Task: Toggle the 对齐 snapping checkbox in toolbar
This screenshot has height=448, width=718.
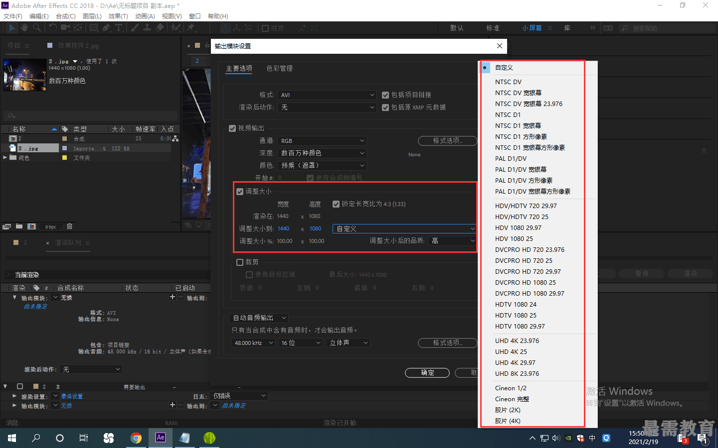Action: coord(265,28)
